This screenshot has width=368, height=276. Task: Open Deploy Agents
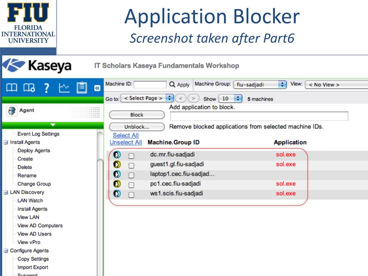click(34, 151)
